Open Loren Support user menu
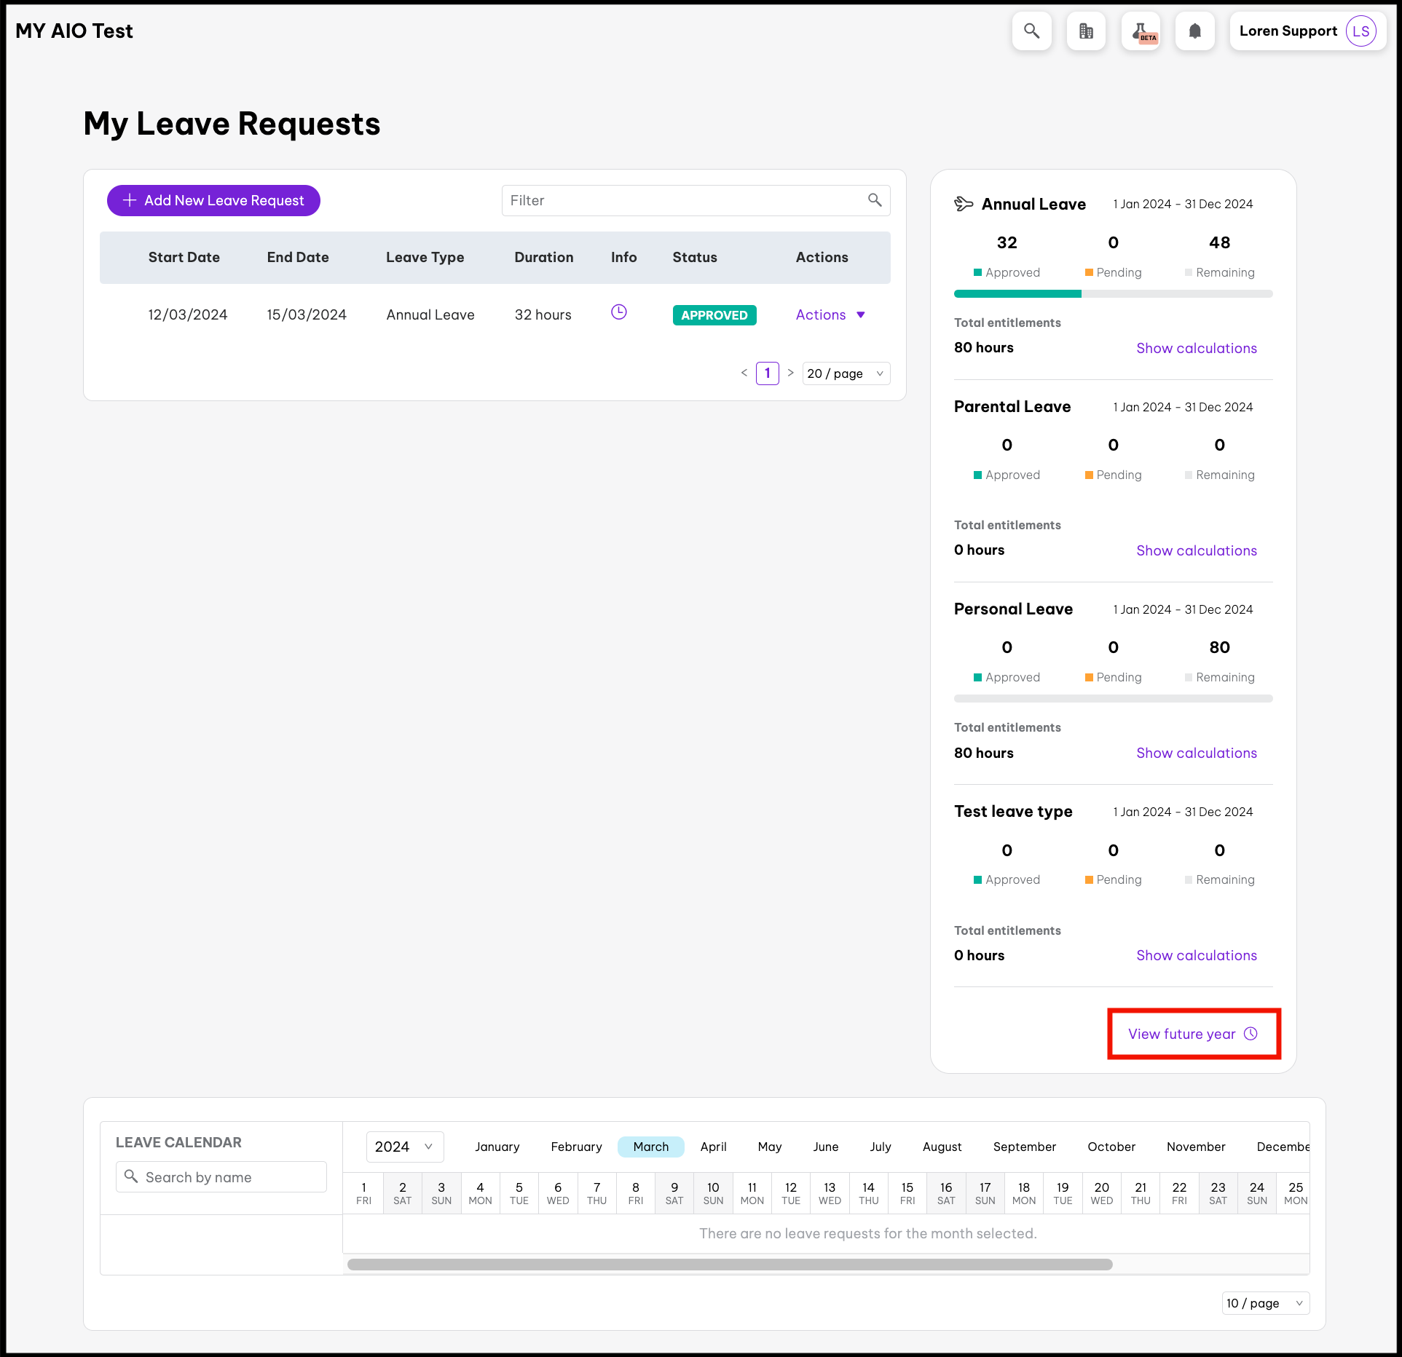Screen dimensions: 1402x1357 pos(1308,31)
